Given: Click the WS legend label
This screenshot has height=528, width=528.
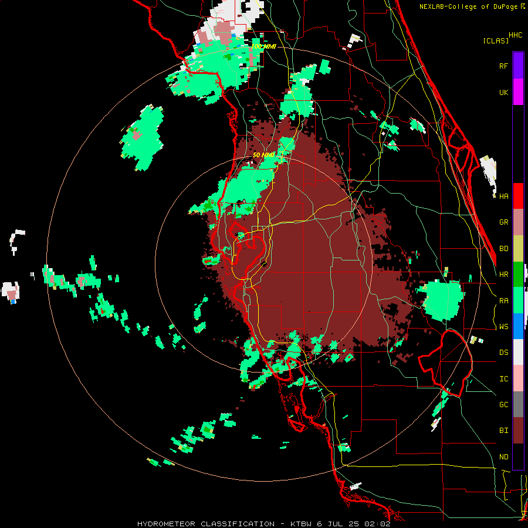Looking at the screenshot, I should pyautogui.click(x=503, y=327).
